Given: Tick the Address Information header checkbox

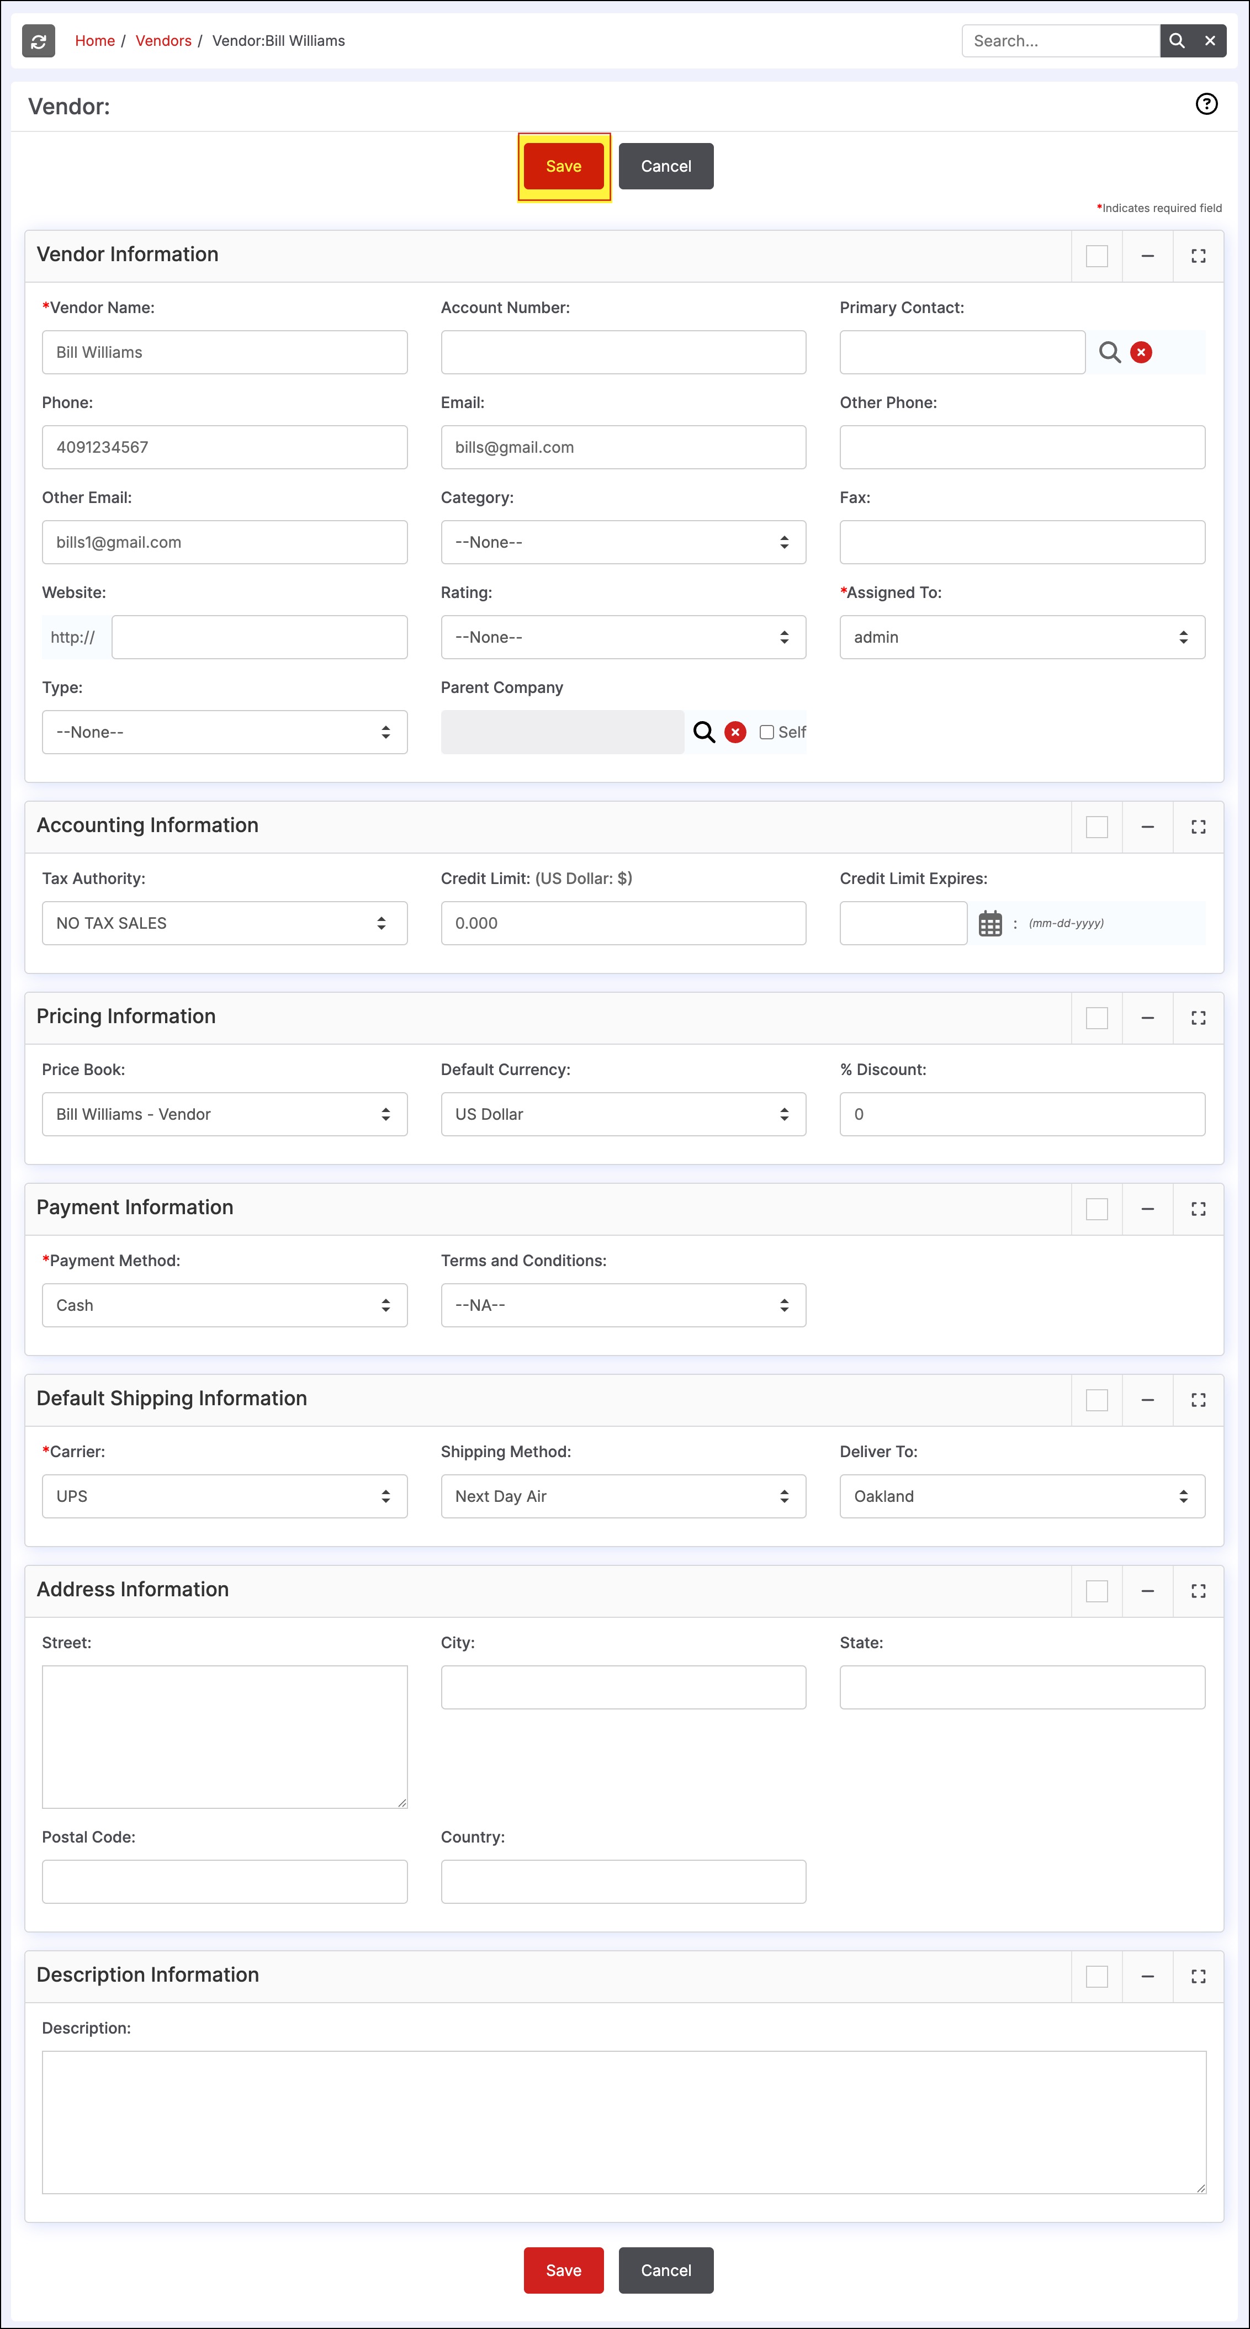Looking at the screenshot, I should pyautogui.click(x=1097, y=1590).
